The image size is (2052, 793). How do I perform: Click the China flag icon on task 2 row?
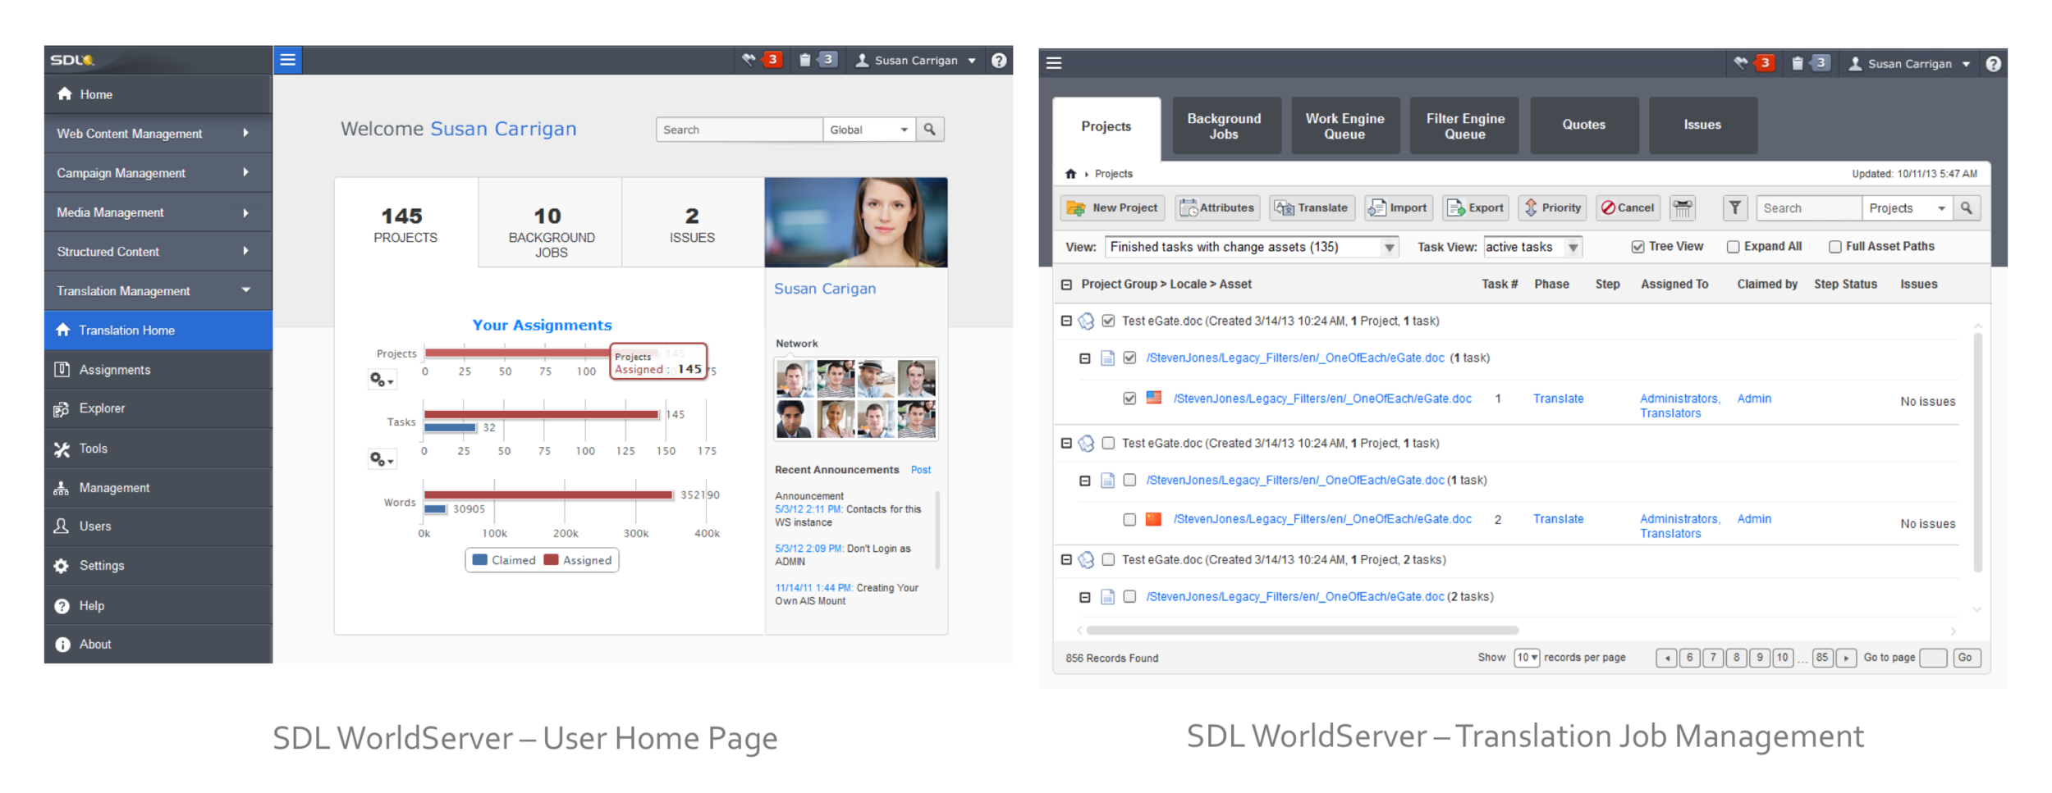point(1154,519)
